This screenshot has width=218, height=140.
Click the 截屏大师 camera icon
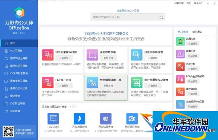pos(180,54)
